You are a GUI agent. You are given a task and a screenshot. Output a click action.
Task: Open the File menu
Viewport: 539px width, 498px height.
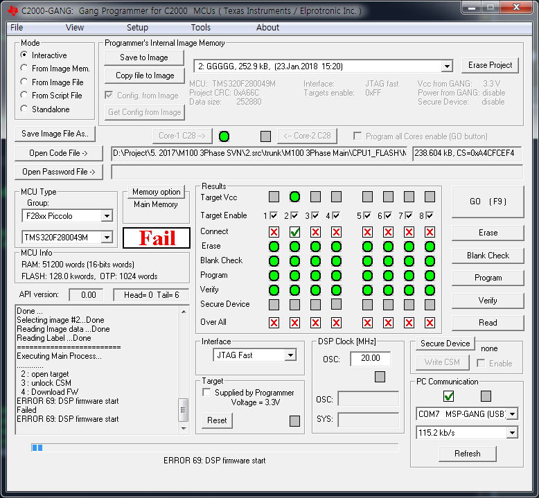(17, 28)
